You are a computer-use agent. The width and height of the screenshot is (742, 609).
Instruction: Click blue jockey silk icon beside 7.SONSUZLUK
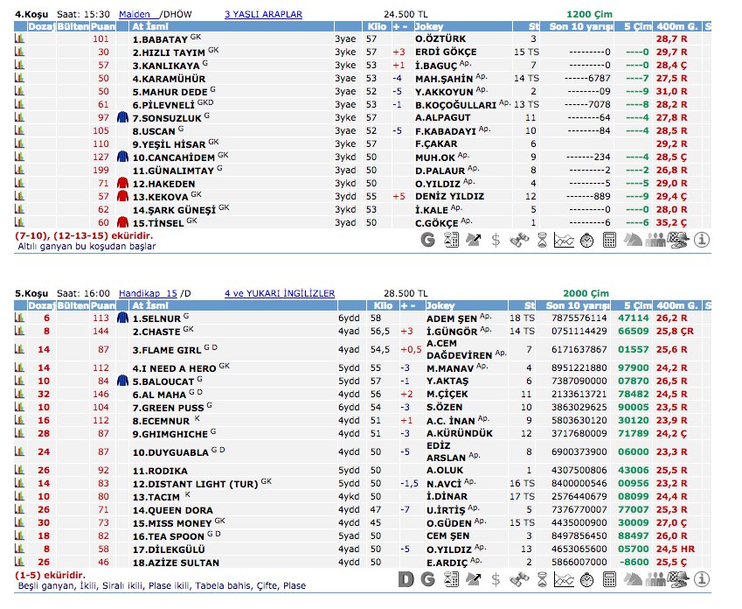(x=122, y=117)
